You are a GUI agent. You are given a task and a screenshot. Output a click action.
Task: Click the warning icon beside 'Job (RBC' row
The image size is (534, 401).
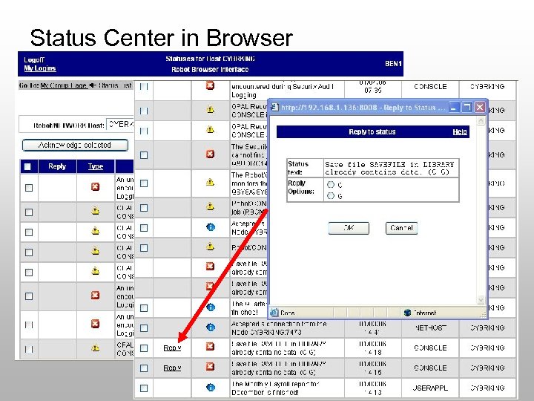pyautogui.click(x=210, y=206)
